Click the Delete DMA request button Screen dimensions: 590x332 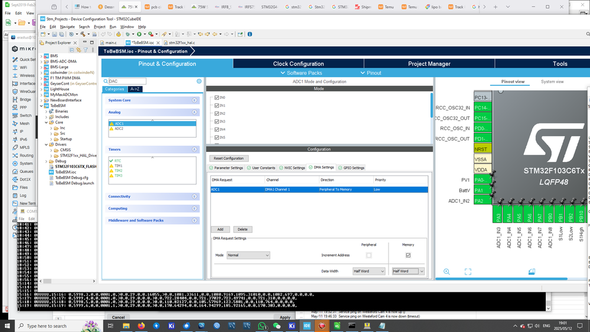(x=243, y=229)
